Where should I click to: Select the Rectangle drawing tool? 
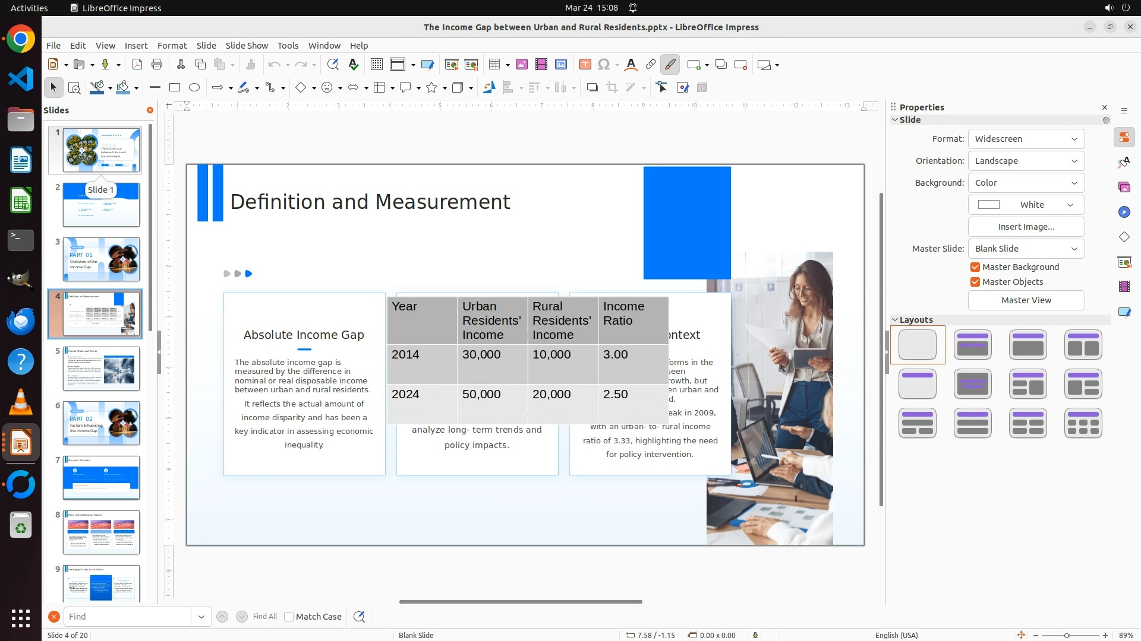[x=175, y=88]
